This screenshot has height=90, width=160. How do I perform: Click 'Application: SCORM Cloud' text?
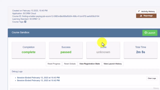coord(24,13)
